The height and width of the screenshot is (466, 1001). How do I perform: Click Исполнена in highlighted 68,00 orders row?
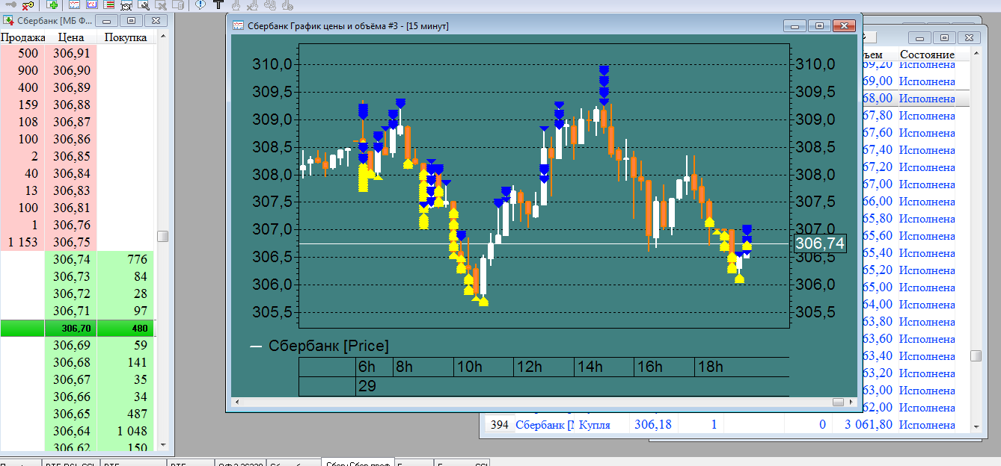927,98
